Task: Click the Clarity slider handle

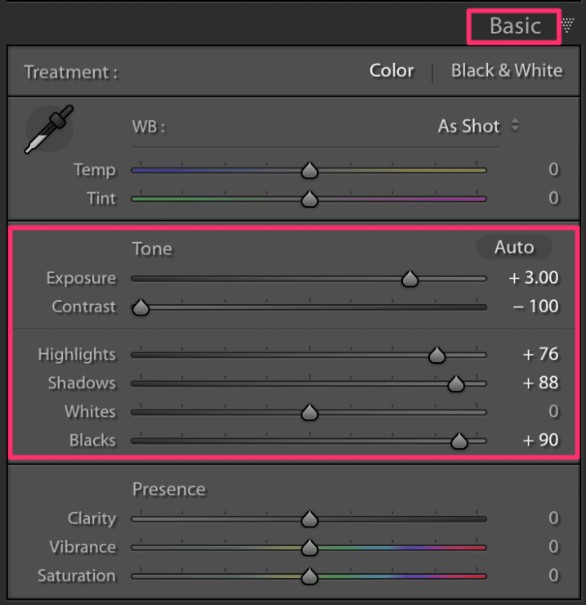Action: pos(309,518)
